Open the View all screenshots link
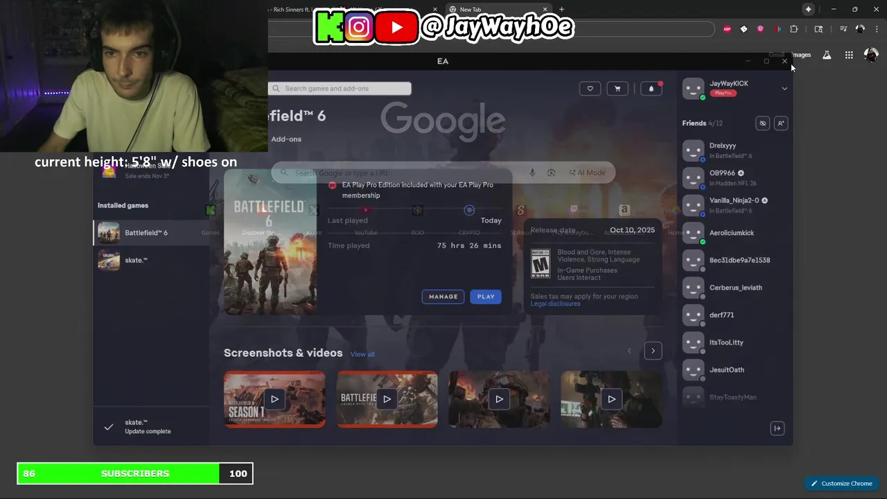Screen dimensions: 887x499 tap(362, 354)
